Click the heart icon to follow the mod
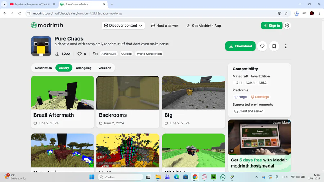 click(262, 46)
